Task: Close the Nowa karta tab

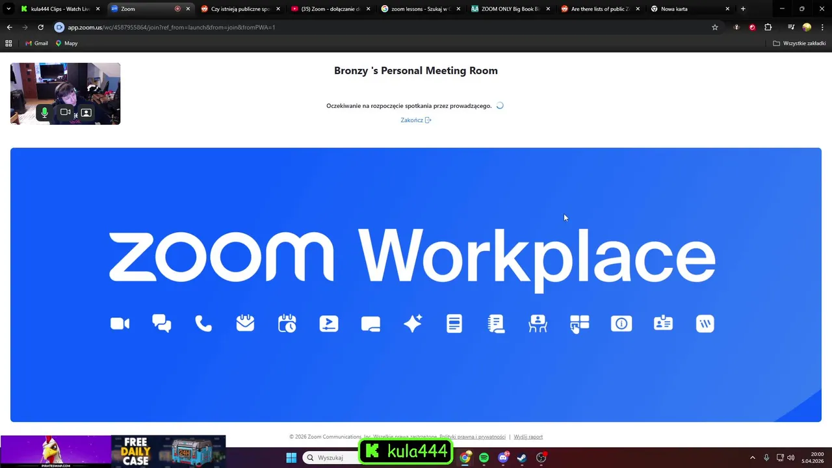Action: click(727, 9)
